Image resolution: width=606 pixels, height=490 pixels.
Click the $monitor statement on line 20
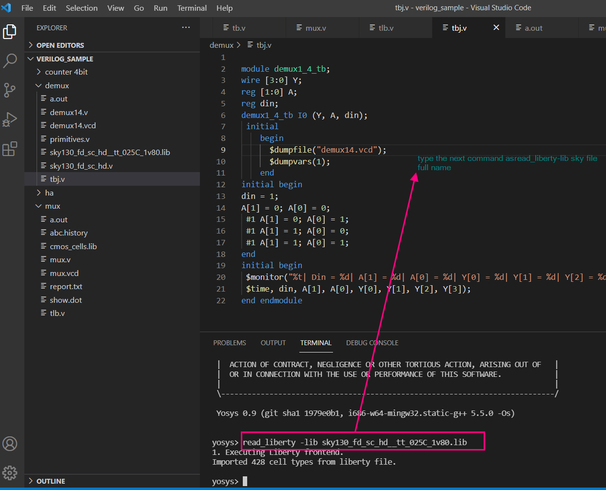[x=426, y=277]
